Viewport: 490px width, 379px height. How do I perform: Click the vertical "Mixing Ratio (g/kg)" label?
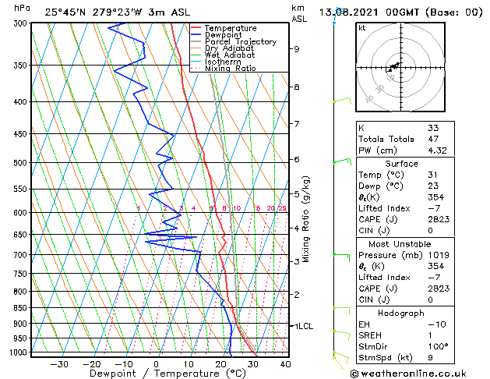[x=306, y=219]
